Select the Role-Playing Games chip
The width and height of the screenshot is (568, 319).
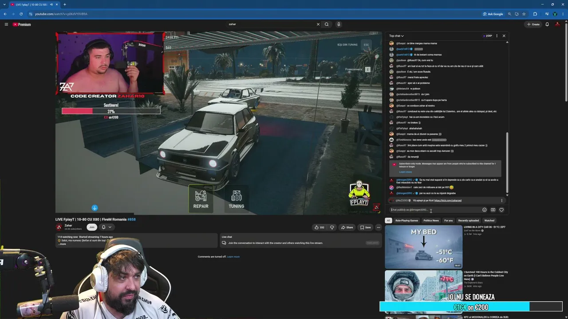point(406,221)
